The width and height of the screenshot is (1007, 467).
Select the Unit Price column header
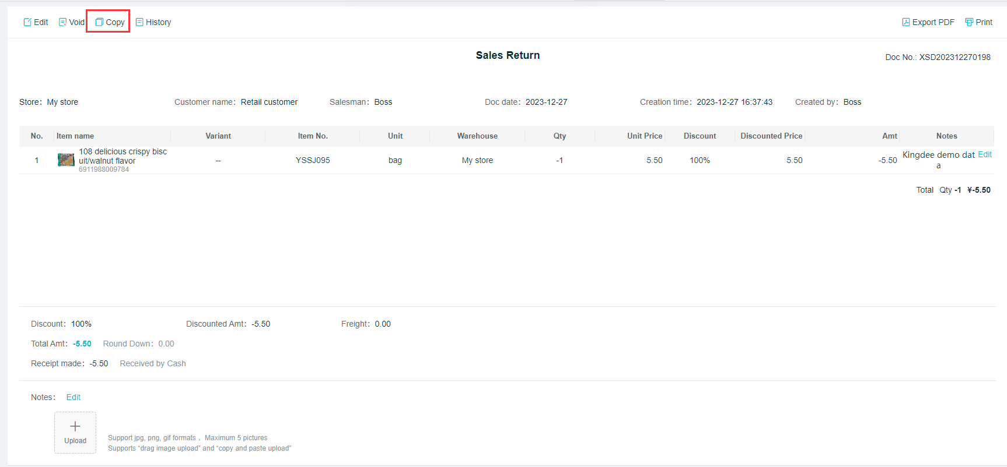pyautogui.click(x=644, y=136)
